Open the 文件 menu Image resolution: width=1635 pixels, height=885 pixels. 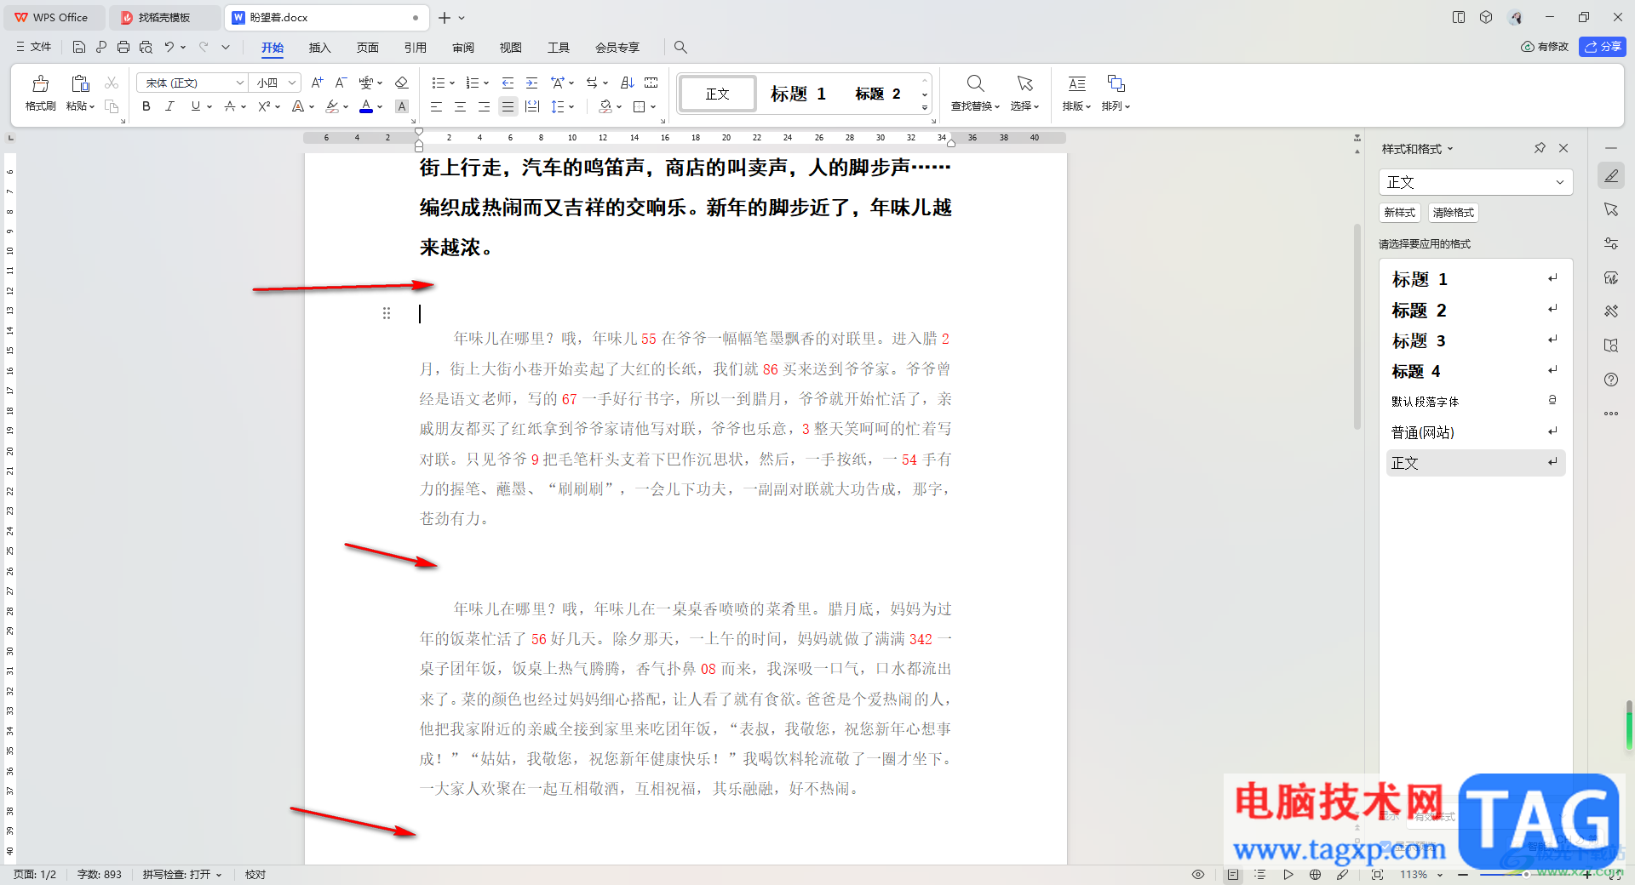pos(34,47)
